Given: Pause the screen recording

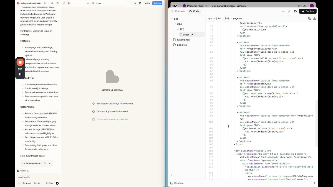Looking at the screenshot, I should (x=20, y=74).
